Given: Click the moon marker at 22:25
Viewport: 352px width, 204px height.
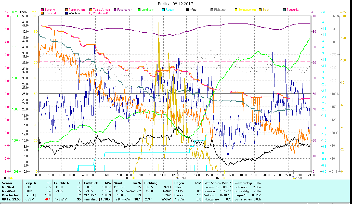Looking at the screenshot, I should [294, 178].
